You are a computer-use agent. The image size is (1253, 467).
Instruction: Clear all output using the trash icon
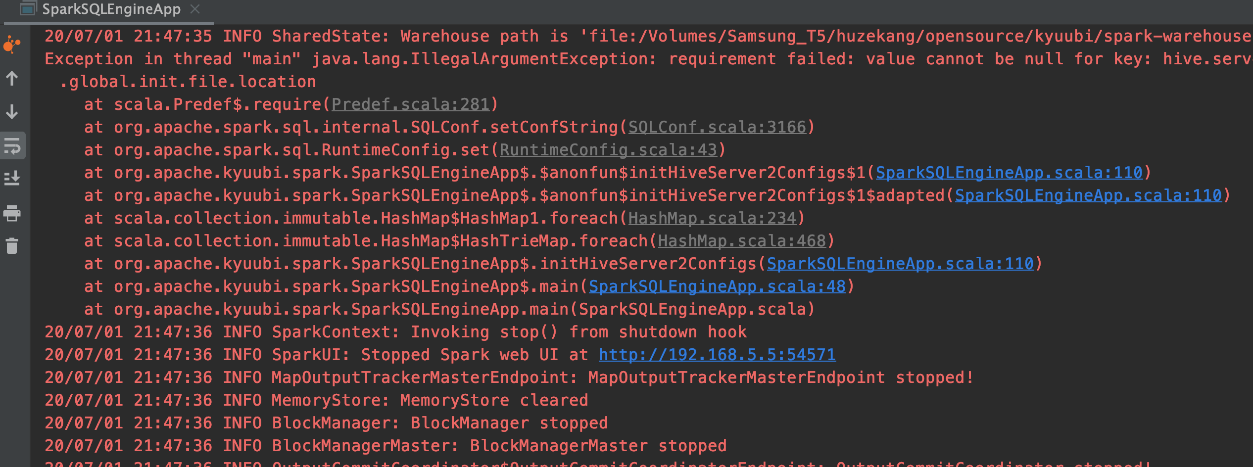tap(11, 245)
